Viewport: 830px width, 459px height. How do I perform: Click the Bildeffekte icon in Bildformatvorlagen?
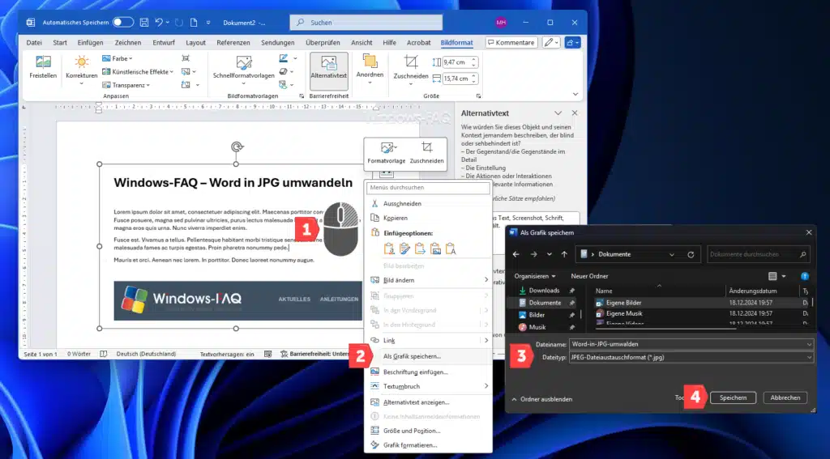coord(284,71)
